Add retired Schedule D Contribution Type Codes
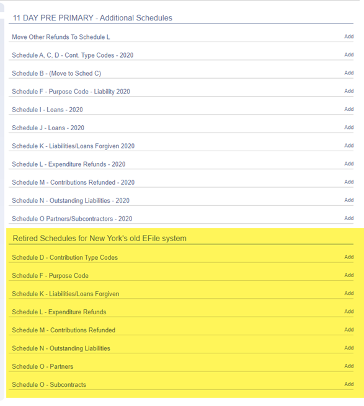Screen dimensions: 364x406 tap(348, 257)
